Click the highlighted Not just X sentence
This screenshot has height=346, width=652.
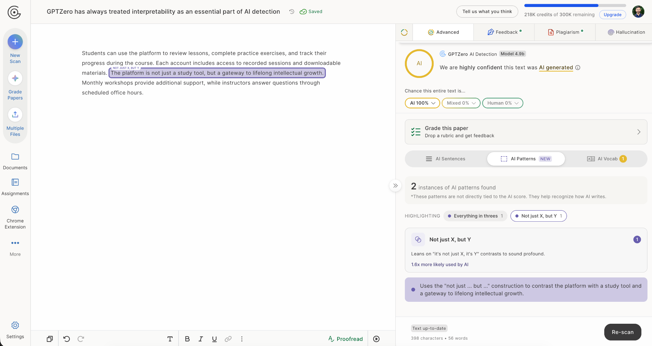[217, 73]
